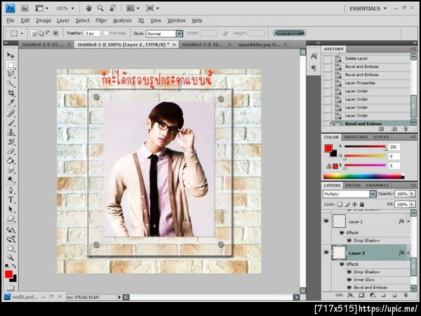Viewport: 421px width, 316px height.
Task: Delete current state in the History panel
Action: 406,129
